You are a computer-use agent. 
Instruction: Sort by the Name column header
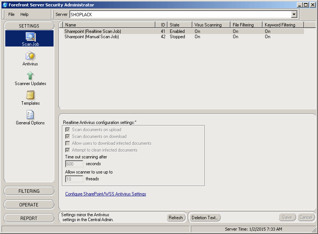(109, 25)
